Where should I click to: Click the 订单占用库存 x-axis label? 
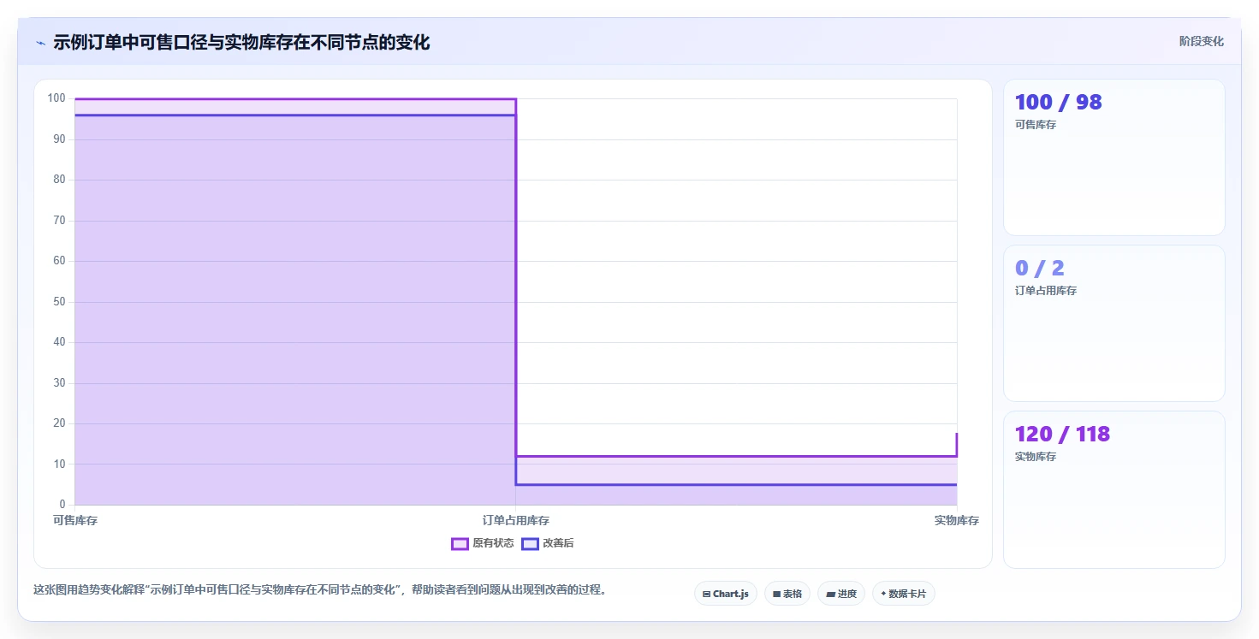(516, 520)
